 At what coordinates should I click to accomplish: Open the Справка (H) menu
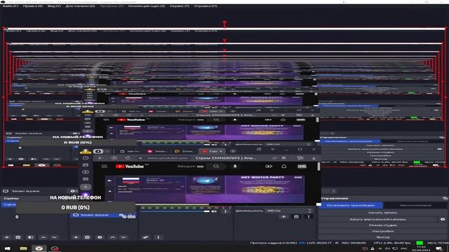pos(206,6)
